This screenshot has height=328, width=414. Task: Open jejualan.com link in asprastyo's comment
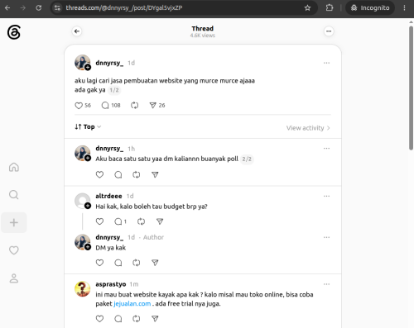[x=132, y=304]
